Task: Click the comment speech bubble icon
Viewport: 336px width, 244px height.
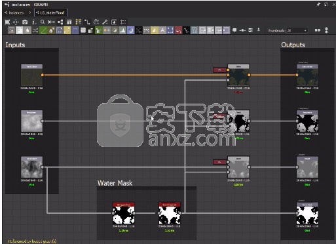Action: click(234, 30)
